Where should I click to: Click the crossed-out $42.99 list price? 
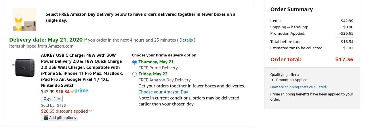point(48,92)
